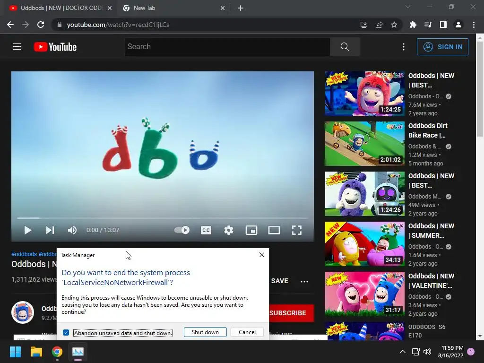
Task: Open Oddbods Dirt Bike Race thumbnail
Action: click(364, 144)
